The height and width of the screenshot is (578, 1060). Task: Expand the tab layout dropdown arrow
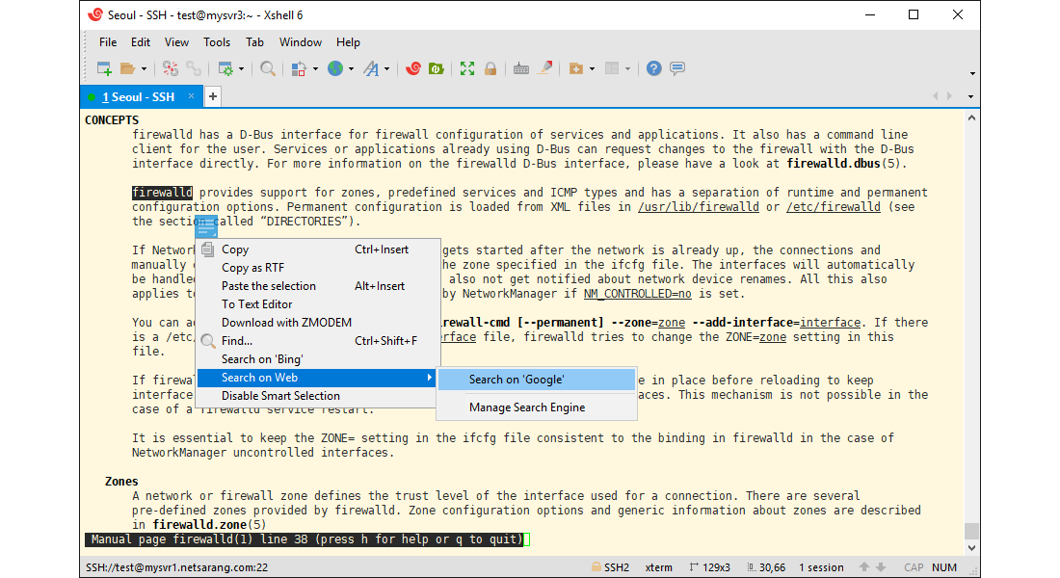627,69
